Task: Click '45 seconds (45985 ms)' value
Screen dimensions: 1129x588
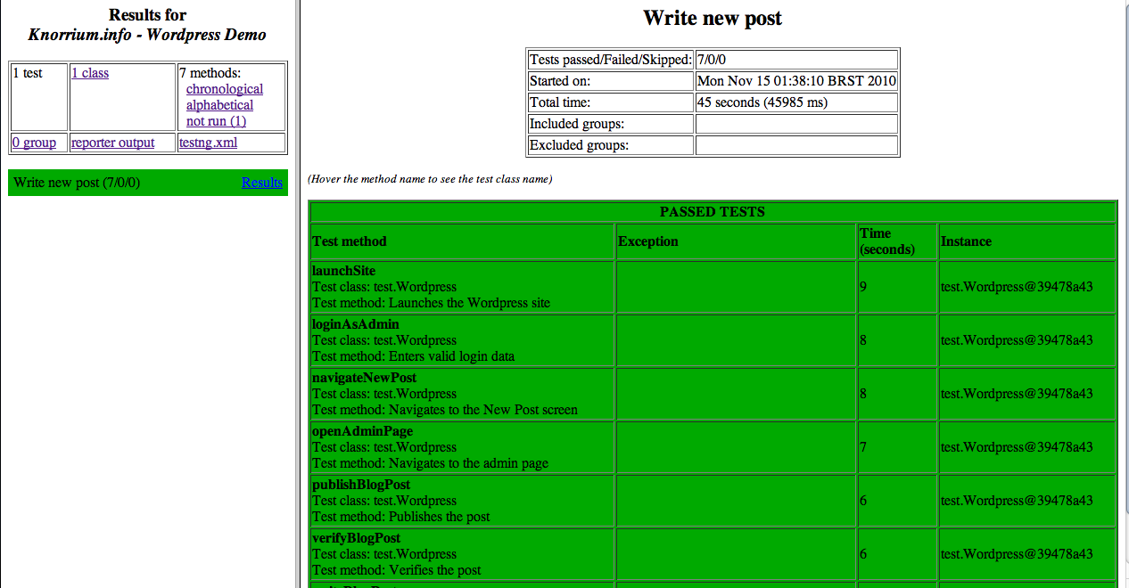Action: point(762,102)
